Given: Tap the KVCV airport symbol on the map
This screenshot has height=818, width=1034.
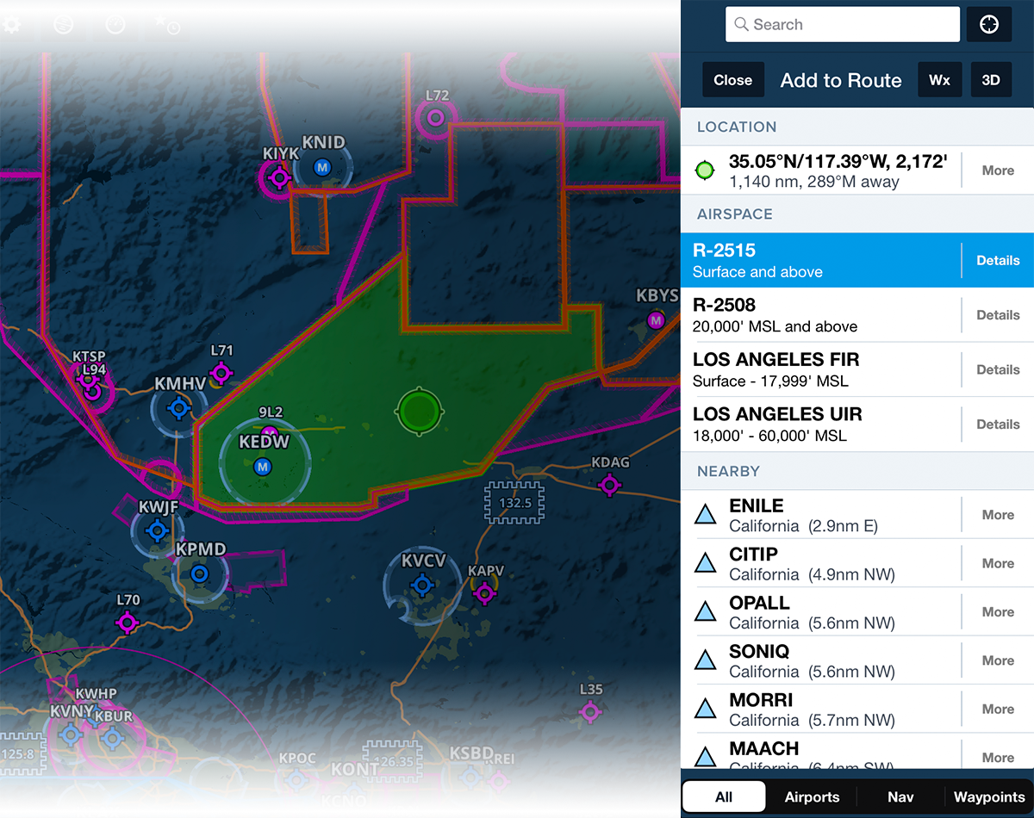Looking at the screenshot, I should click(x=420, y=584).
